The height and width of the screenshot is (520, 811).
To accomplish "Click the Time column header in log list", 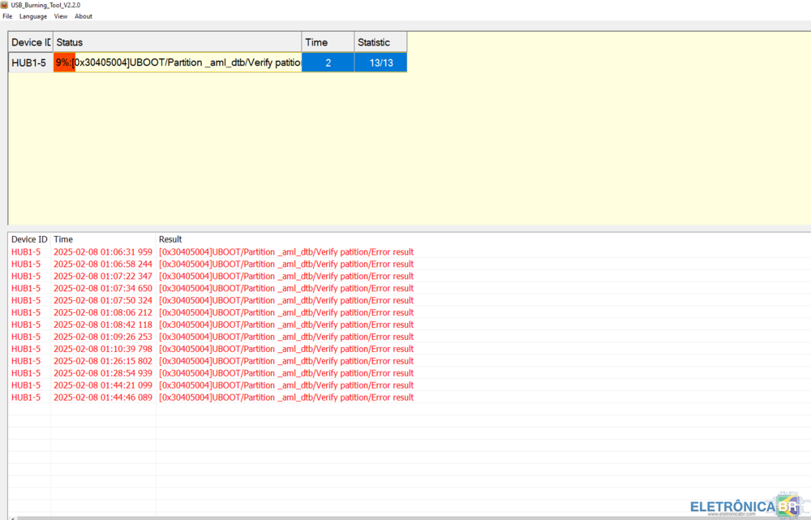I will pos(63,239).
